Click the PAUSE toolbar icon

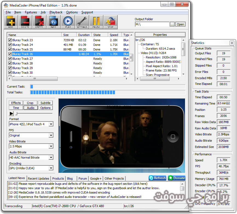(x=96, y=22)
